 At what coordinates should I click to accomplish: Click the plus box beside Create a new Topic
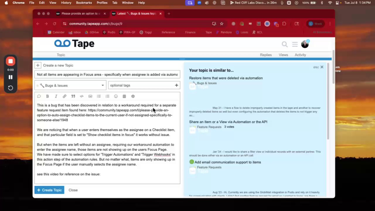click(x=38, y=65)
